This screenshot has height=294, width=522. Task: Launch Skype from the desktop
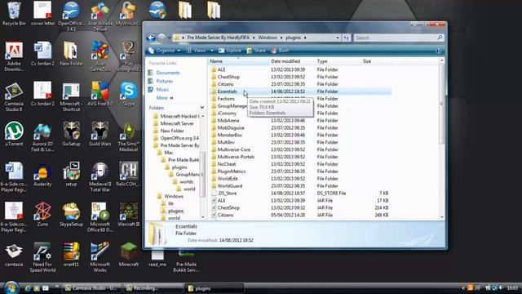(x=129, y=94)
